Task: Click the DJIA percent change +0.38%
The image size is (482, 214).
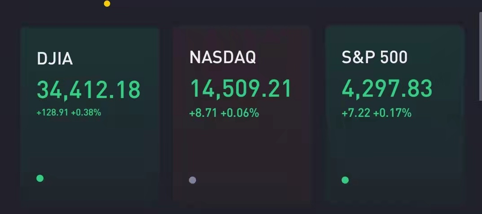Action: (x=86, y=112)
